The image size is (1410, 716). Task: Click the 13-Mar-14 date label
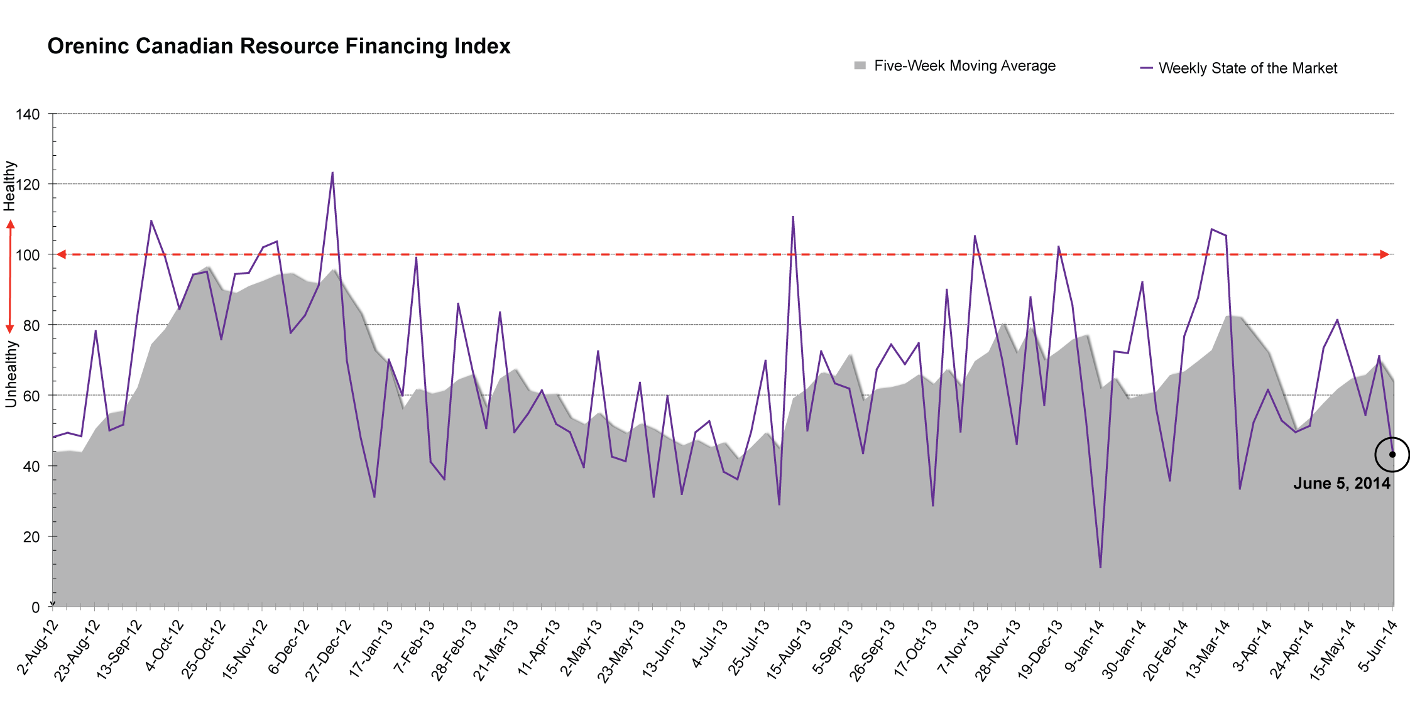pos(1208,649)
